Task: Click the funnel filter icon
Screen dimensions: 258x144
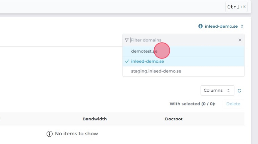Action: click(127, 40)
